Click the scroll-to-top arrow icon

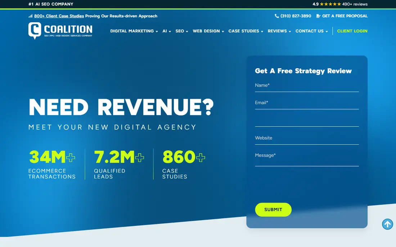click(387, 224)
